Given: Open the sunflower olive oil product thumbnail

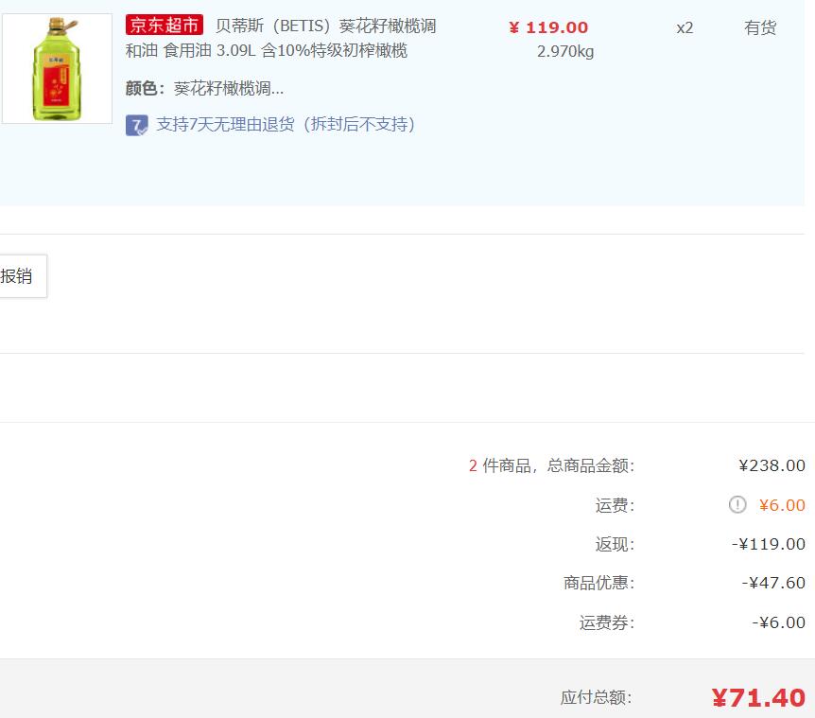Looking at the screenshot, I should coord(57,69).
